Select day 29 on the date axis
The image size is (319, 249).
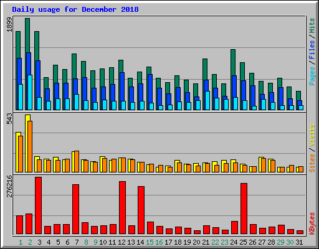280,242
